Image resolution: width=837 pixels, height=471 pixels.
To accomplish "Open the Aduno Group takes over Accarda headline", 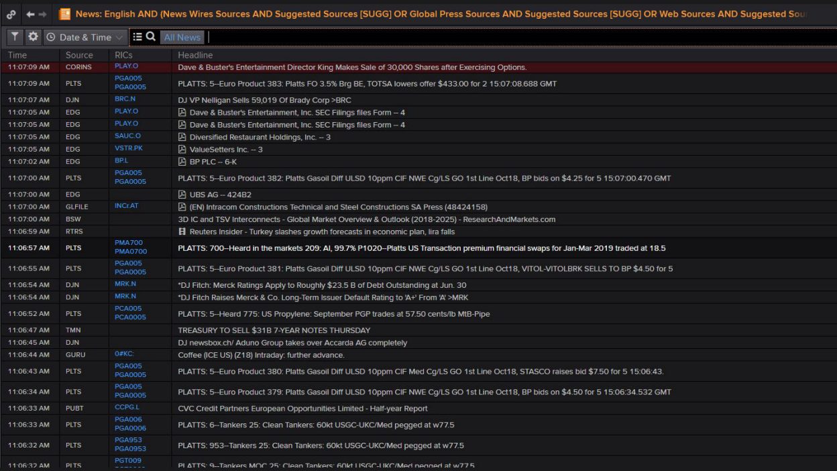I will click(292, 342).
